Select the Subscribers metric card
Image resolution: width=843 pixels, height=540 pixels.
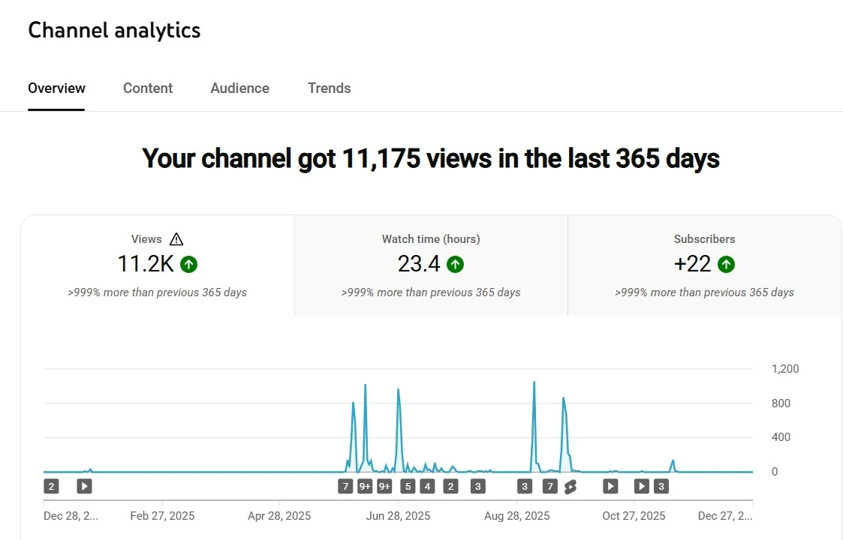point(704,264)
